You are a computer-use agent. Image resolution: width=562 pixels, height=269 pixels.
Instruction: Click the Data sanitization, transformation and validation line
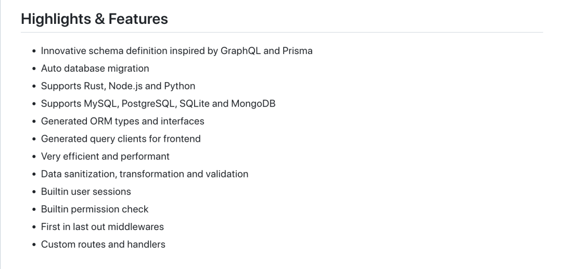click(x=145, y=174)
